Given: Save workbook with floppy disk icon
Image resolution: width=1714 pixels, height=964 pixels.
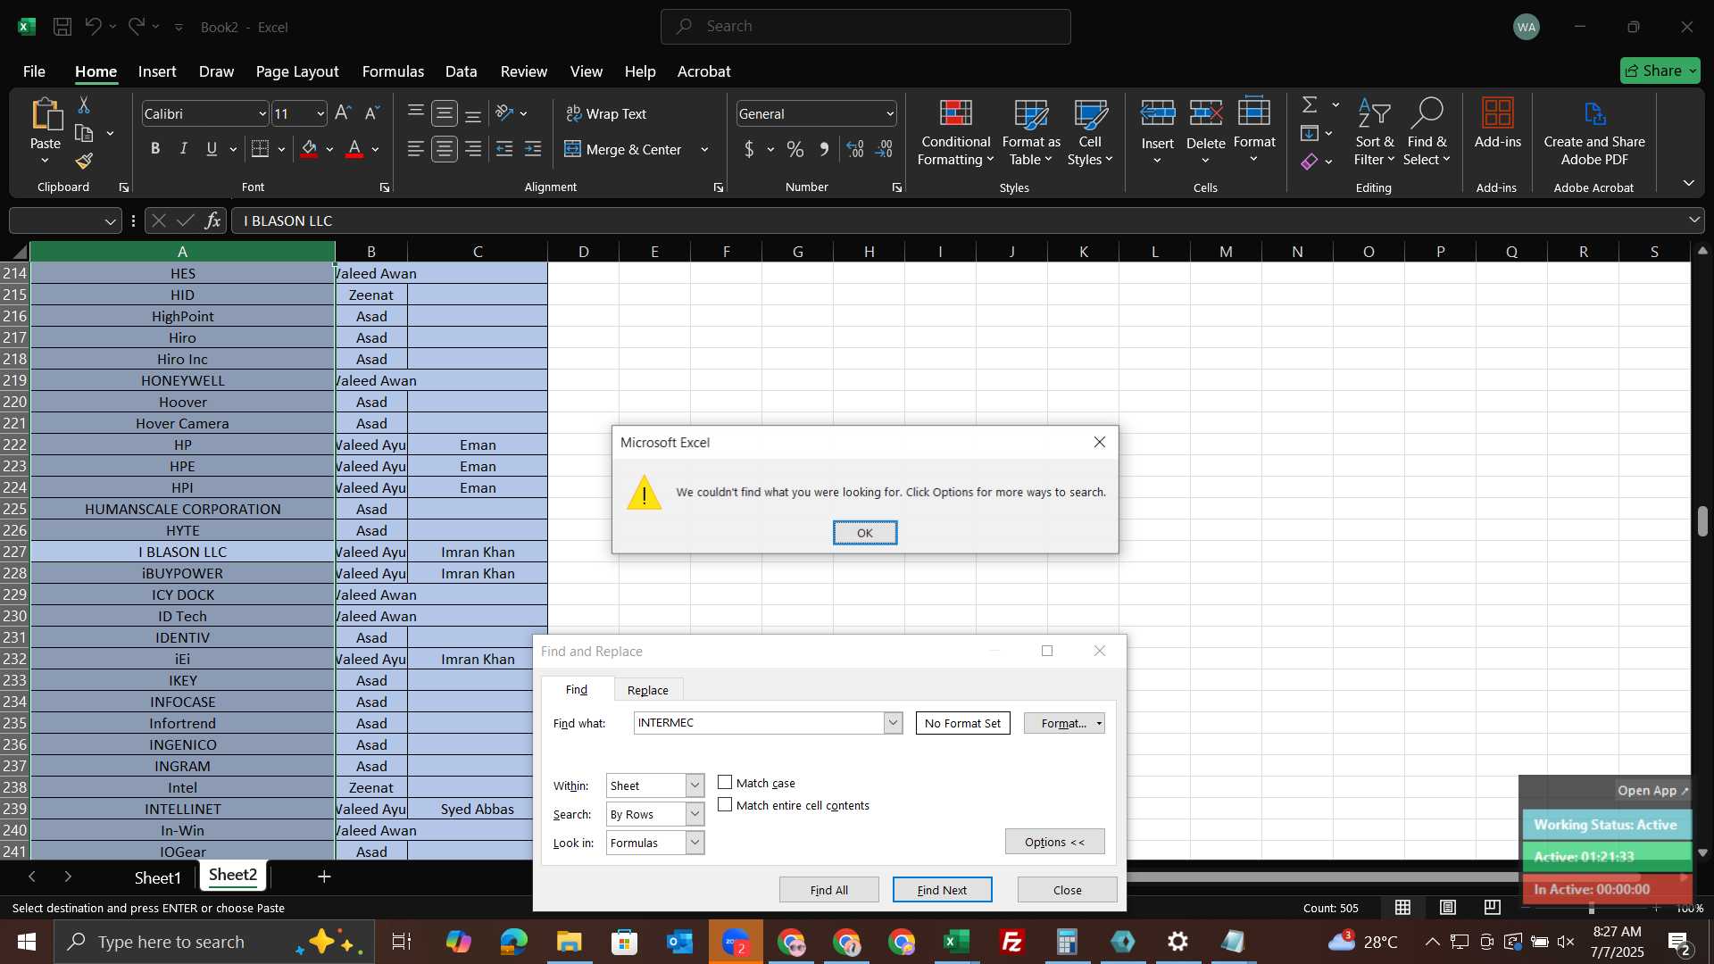Looking at the screenshot, I should pos(62,27).
